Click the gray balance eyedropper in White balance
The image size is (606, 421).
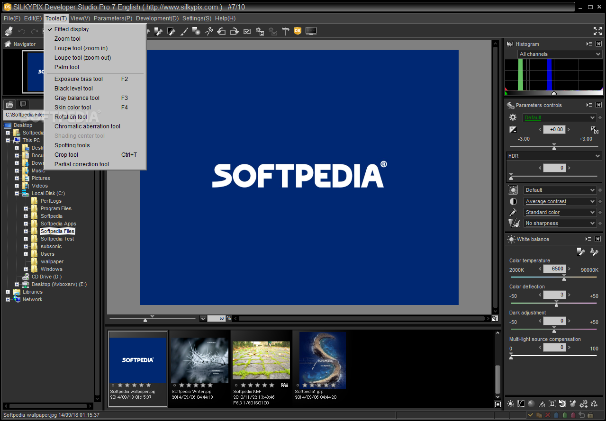(581, 252)
